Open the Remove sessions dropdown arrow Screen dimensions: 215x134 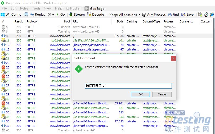53,15
